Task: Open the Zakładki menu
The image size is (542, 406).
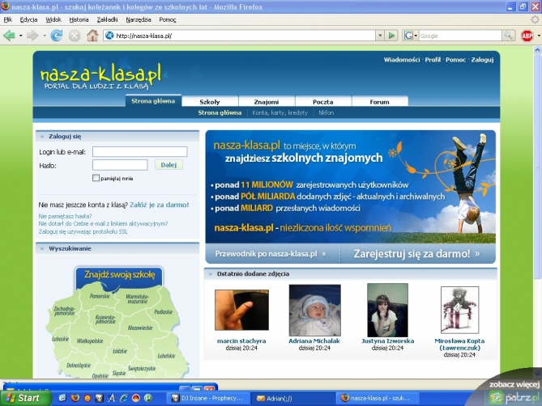Action: coord(106,19)
